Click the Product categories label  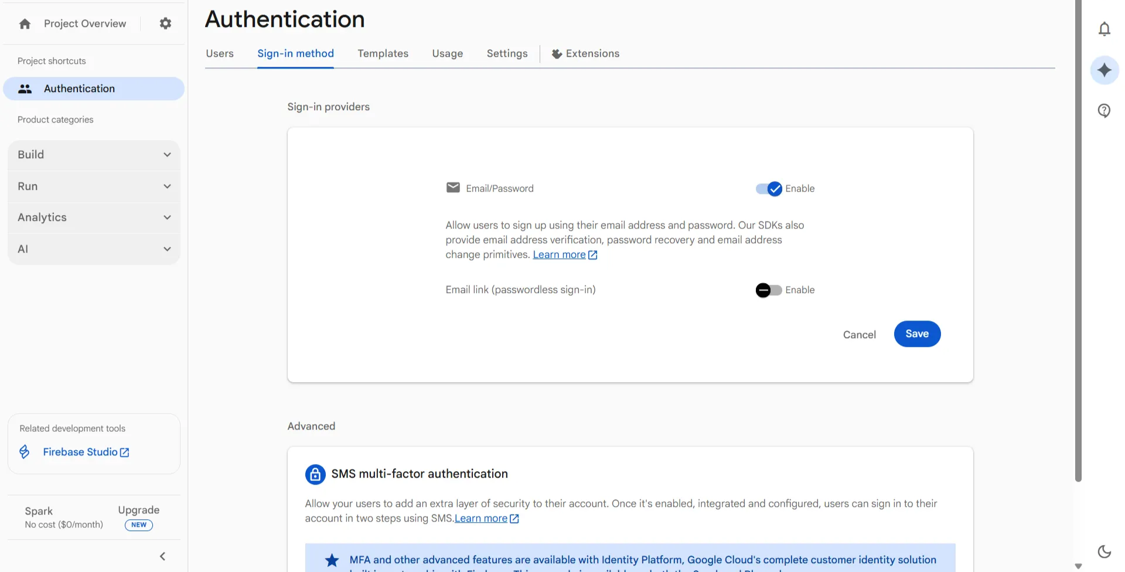(56, 120)
